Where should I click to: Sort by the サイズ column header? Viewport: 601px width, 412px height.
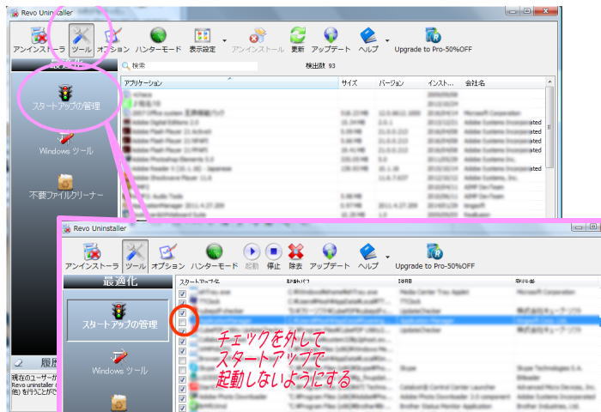click(357, 82)
